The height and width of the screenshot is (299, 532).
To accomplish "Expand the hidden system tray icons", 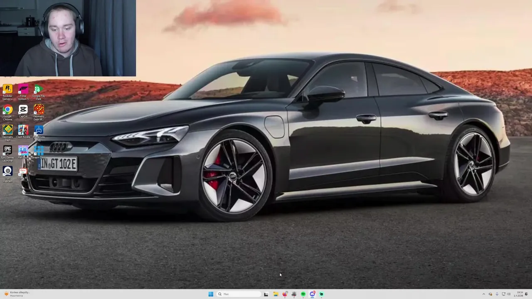I will (483, 294).
